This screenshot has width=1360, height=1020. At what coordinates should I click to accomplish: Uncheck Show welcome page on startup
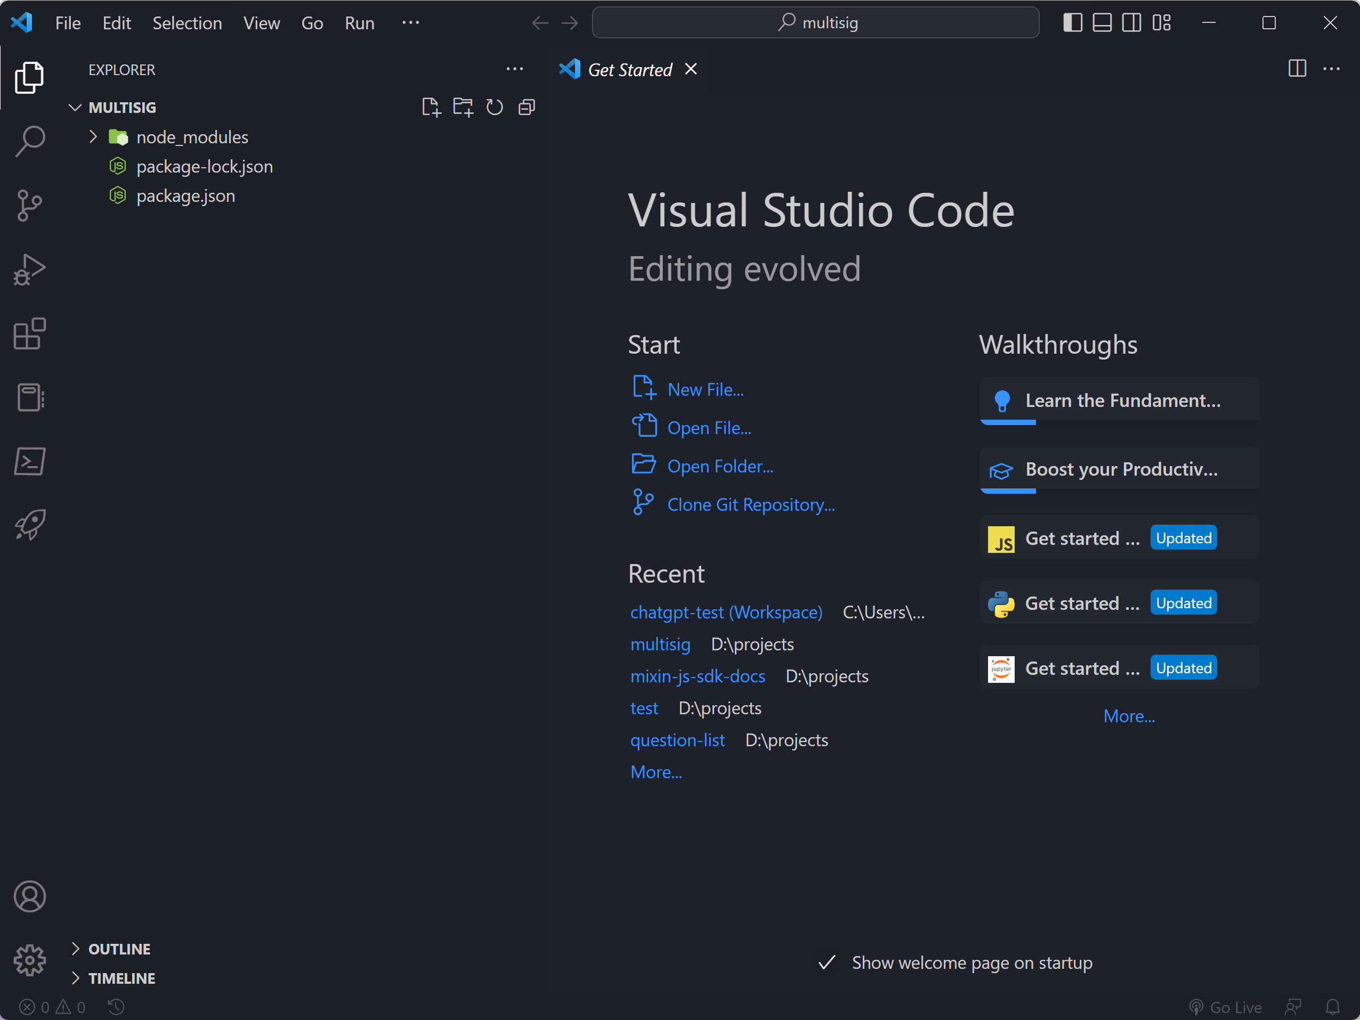click(827, 962)
